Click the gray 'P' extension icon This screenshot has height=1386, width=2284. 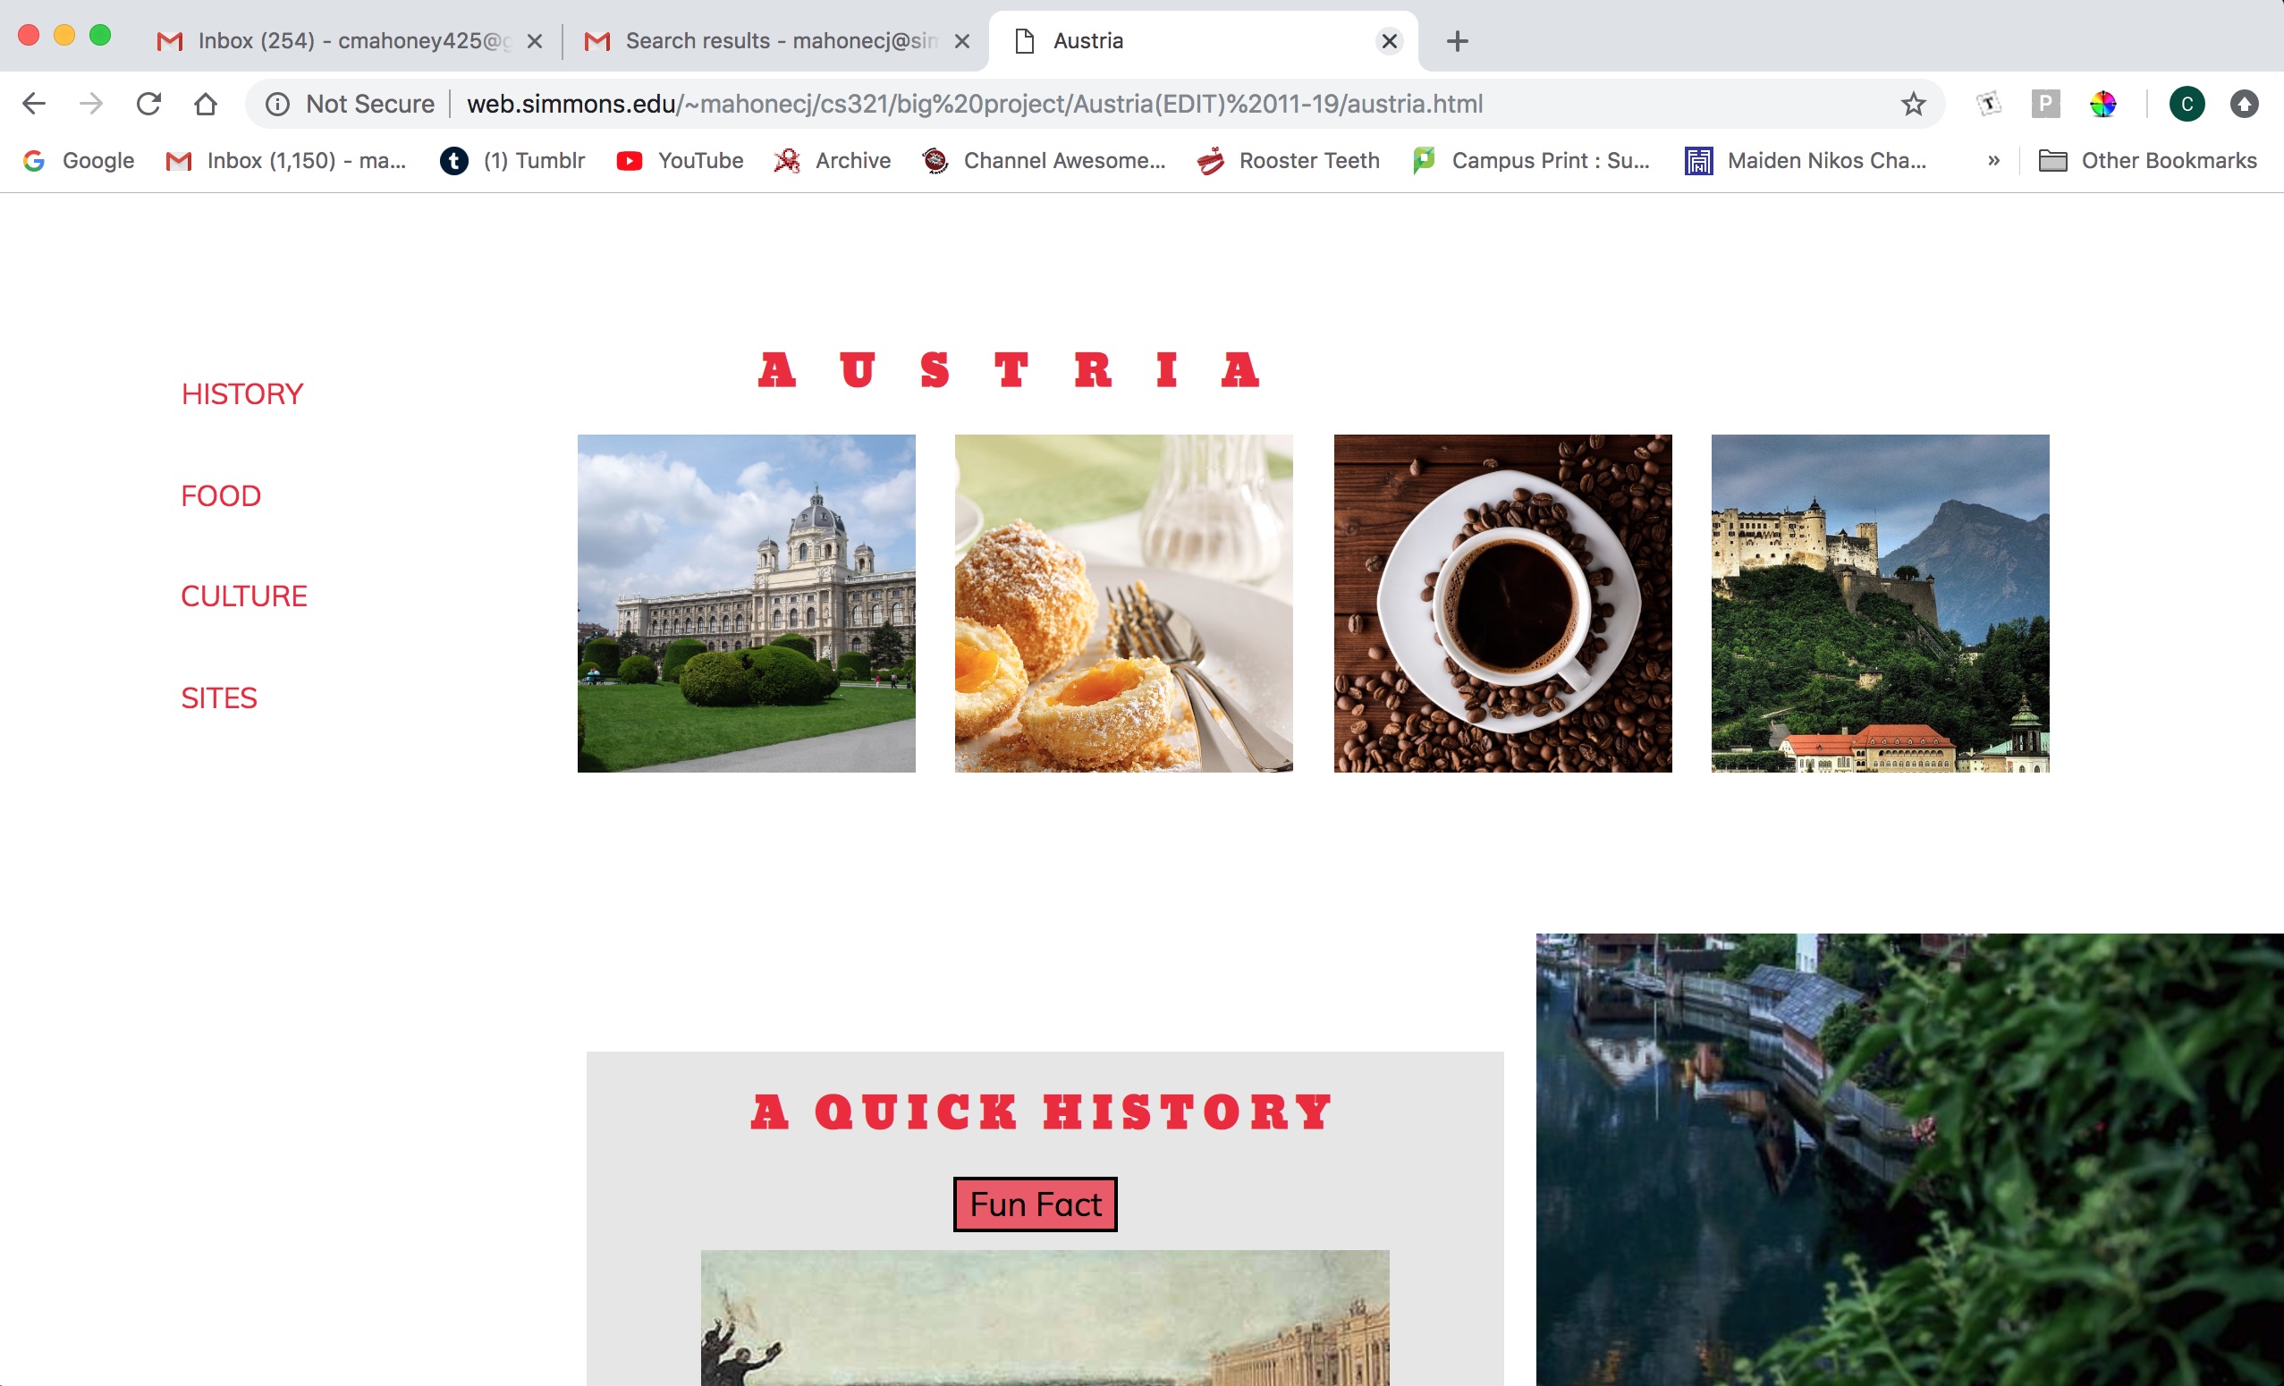[x=2045, y=104]
